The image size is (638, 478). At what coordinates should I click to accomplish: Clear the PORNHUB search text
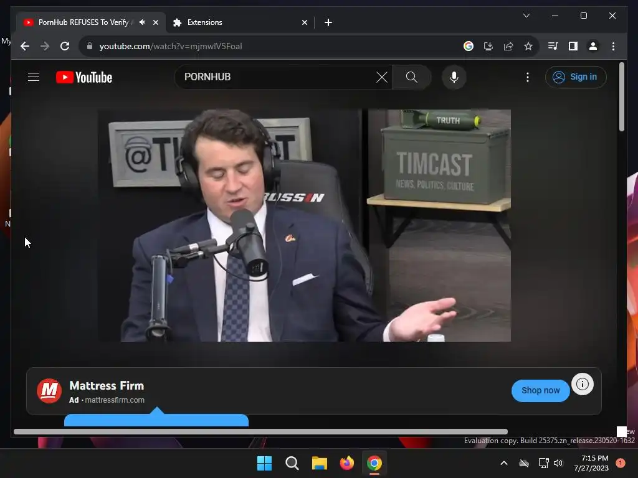click(382, 77)
